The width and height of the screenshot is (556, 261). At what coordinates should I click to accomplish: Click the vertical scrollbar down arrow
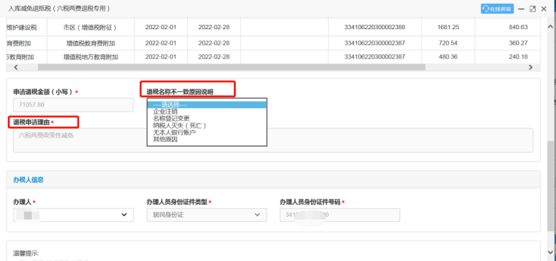(x=550, y=252)
